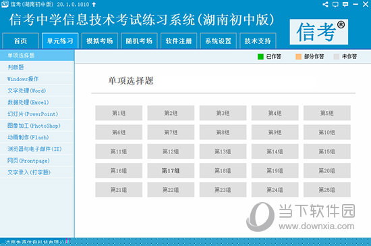Click the 单项选择题 heading text
Viewport: 371px width, 246px height.
click(x=131, y=81)
